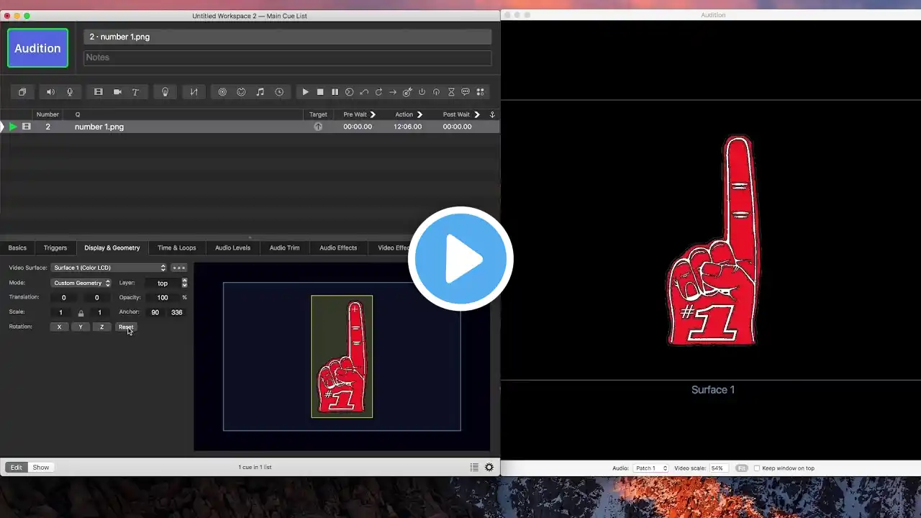Add a Wait cue with hourglass icon
The image size is (921, 518).
(451, 92)
